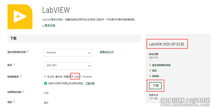Screen dimensions: 212x108
Task: Click the 2021/1/8 release date
Action: coord(154,58)
